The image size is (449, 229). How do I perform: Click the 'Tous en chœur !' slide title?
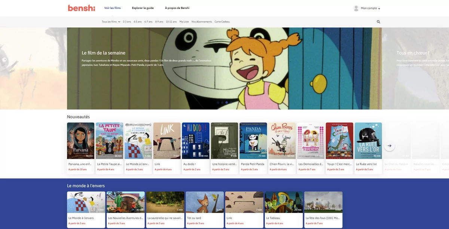point(413,53)
